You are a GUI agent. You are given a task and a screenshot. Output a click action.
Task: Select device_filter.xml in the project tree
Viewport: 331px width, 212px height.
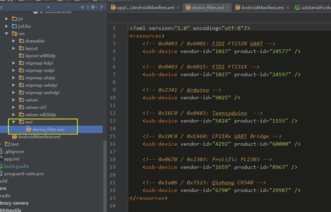click(x=48, y=130)
